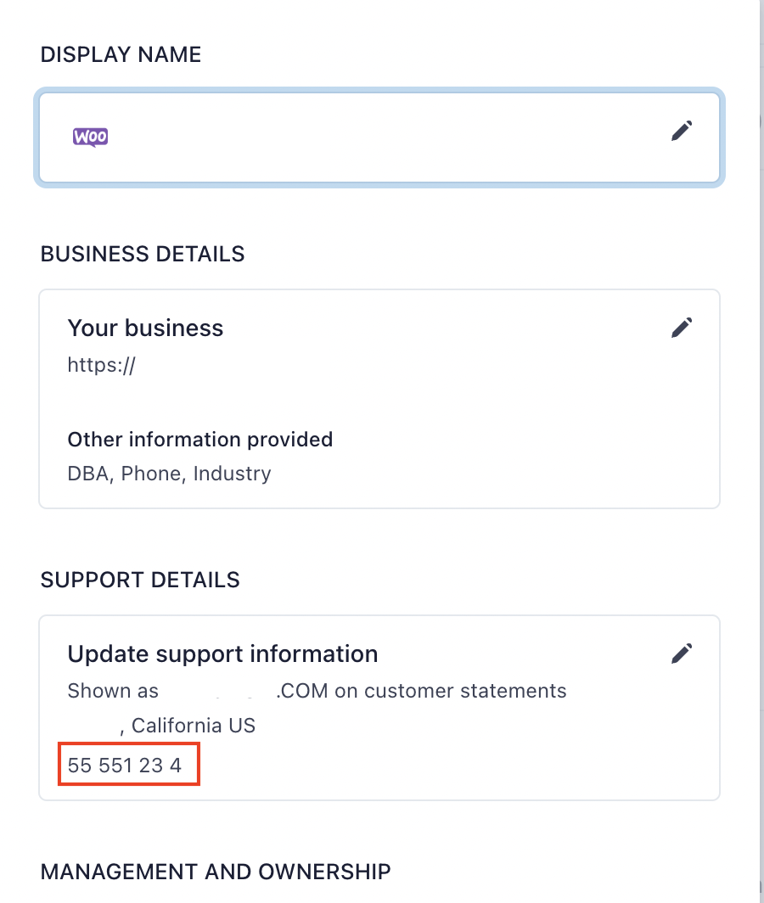The image size is (764, 903).
Task: Select the pencil icon to edit display name
Action: [682, 131]
